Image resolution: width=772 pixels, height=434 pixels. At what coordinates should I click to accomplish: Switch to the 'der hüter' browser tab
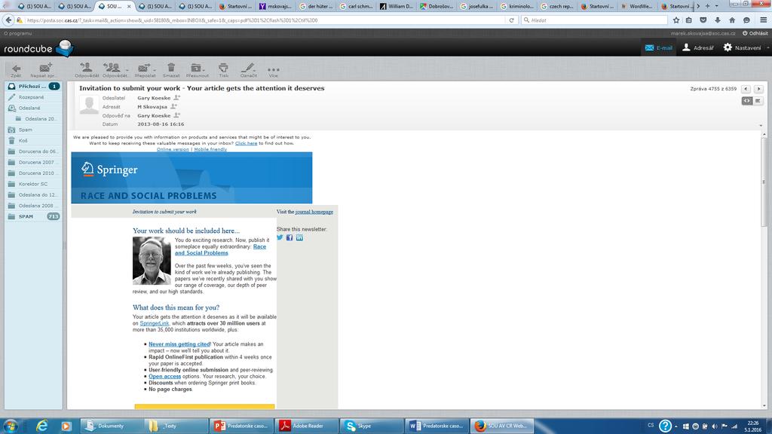[x=317, y=6]
